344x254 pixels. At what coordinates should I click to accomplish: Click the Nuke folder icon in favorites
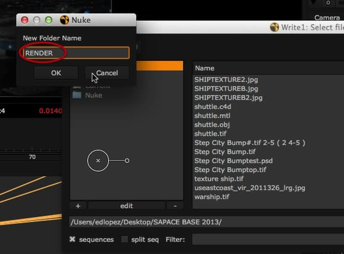77,95
